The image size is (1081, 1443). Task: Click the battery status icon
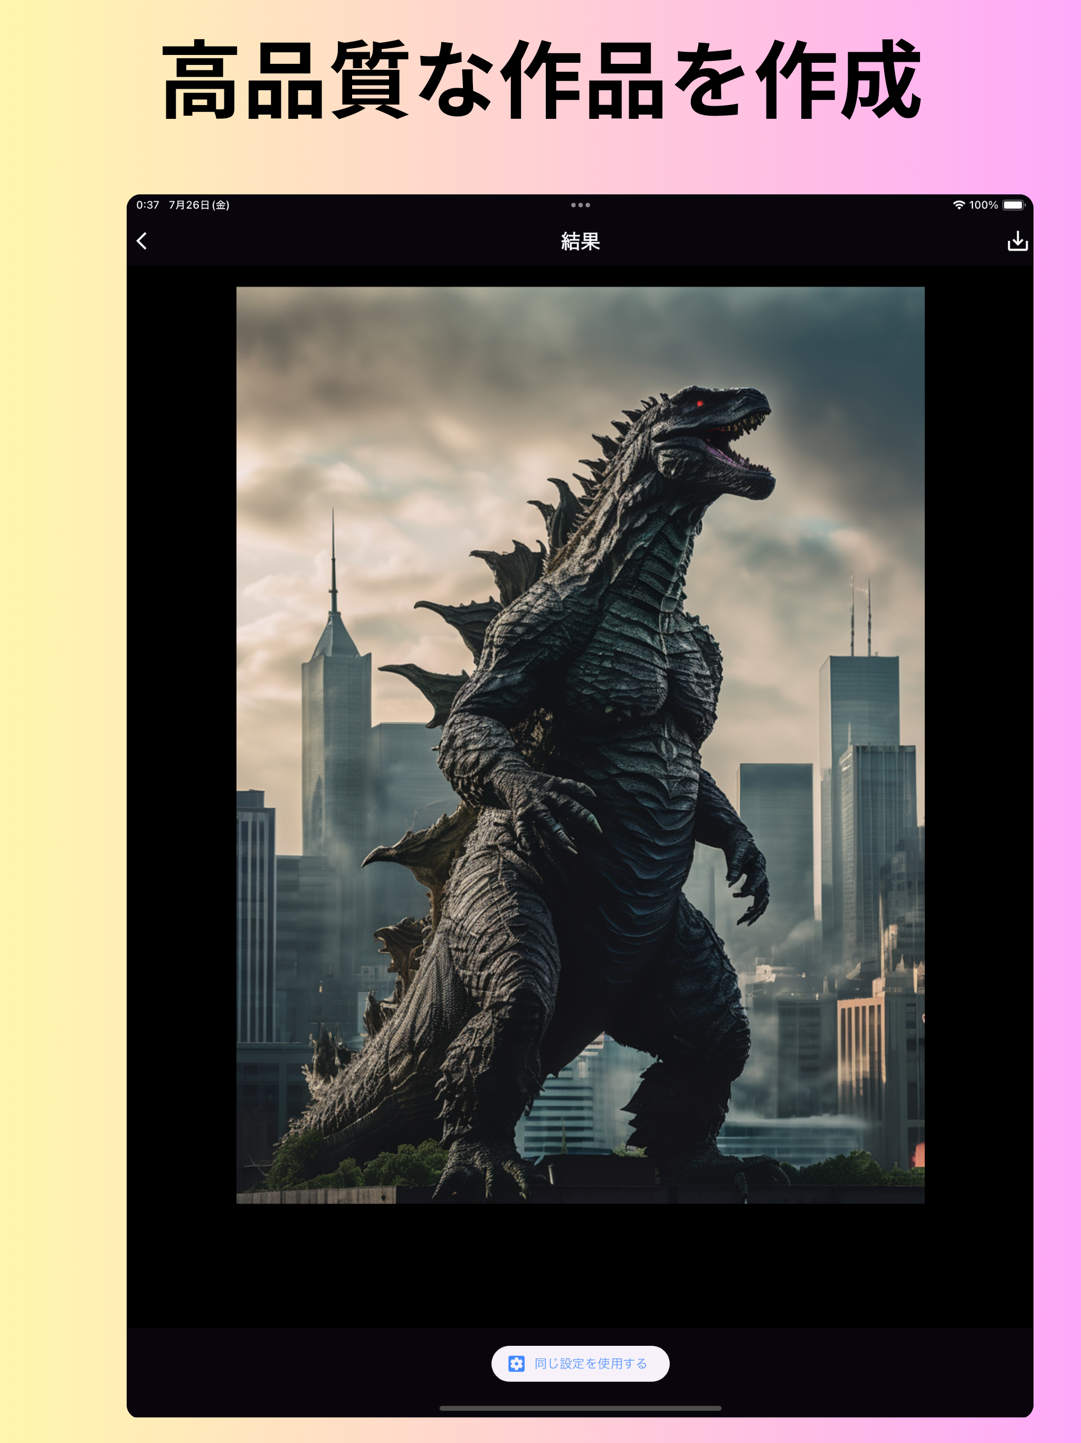coord(1013,205)
